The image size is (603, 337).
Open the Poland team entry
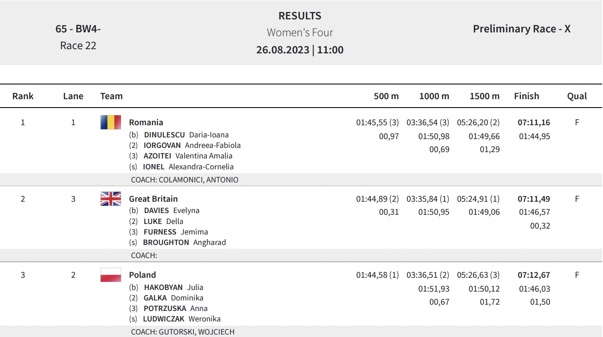coord(143,275)
